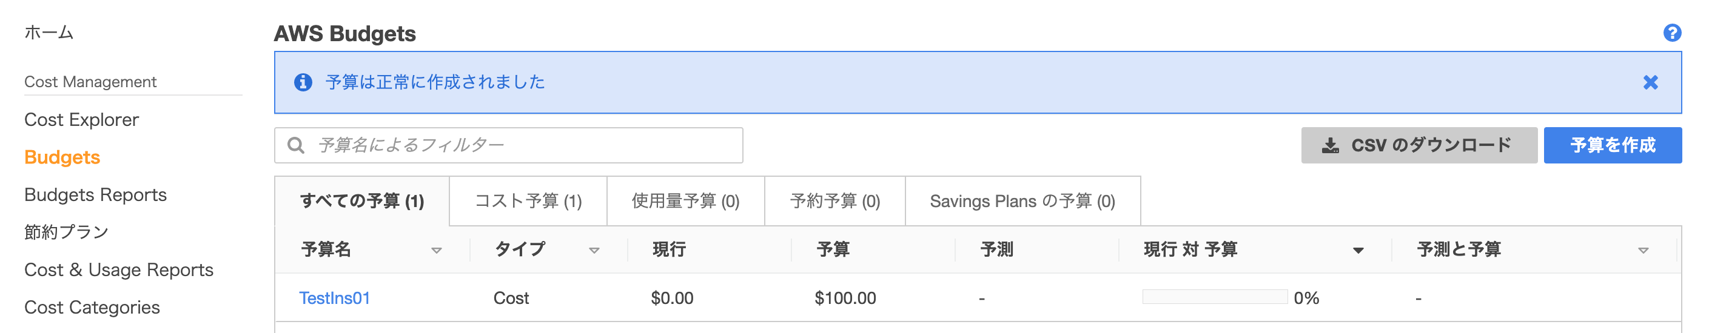Switch to the コスト予算 (1) tab

click(x=528, y=200)
